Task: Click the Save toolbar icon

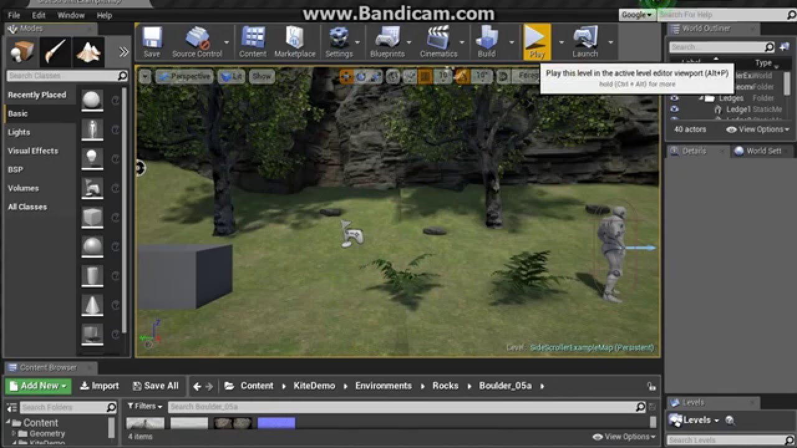Action: coord(151,42)
